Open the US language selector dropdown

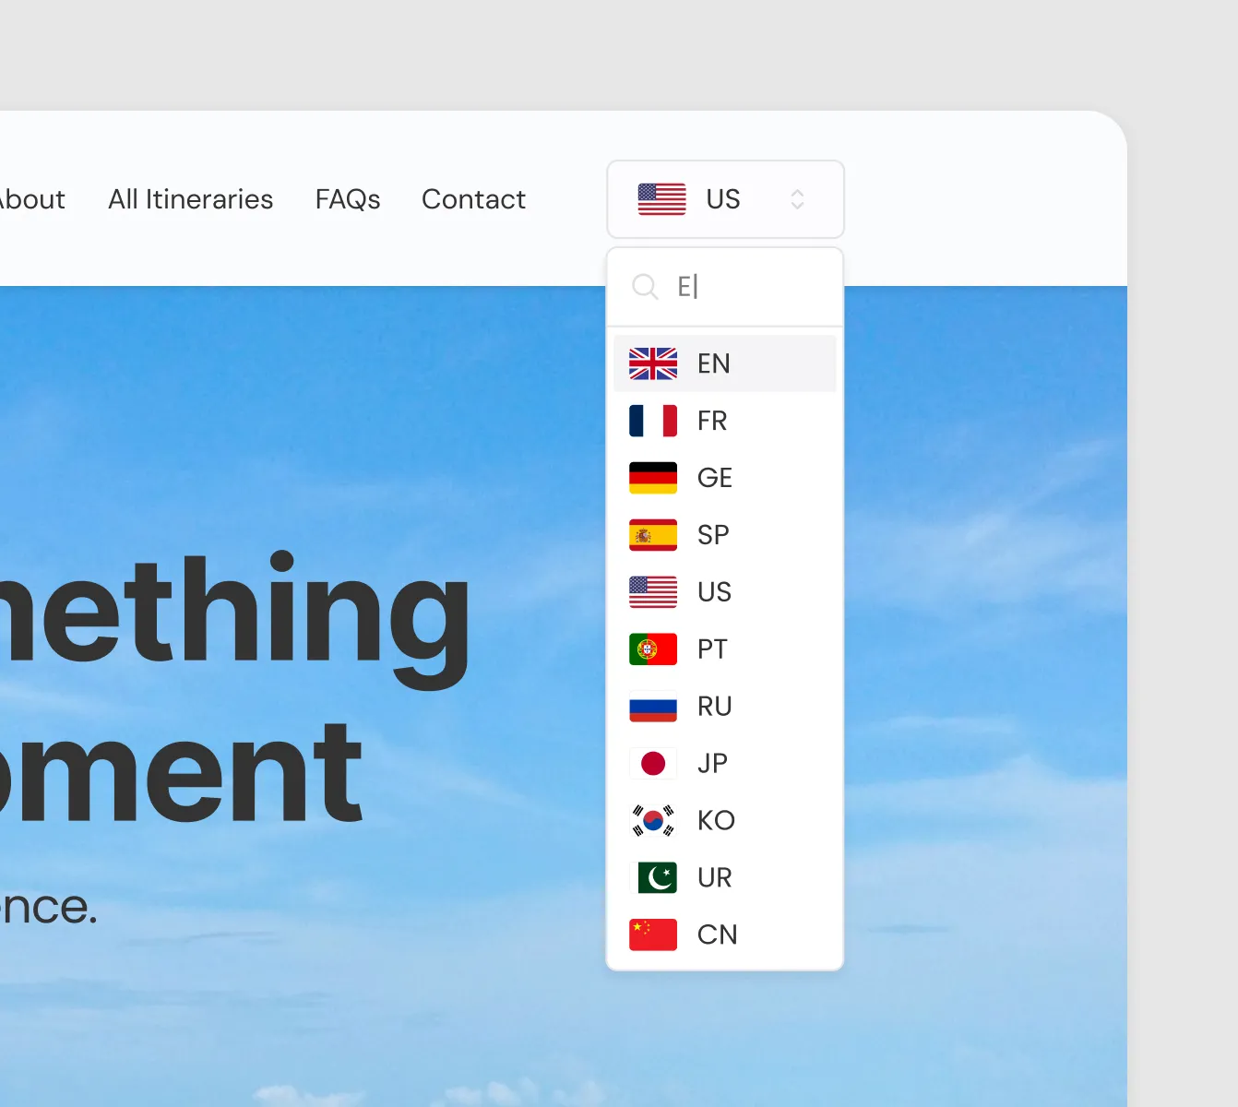pyautogui.click(x=725, y=199)
